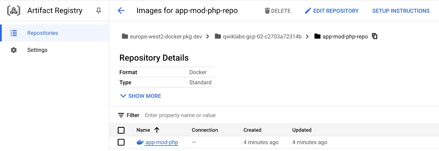Open Repositories in the side menu
This screenshot has width=439, height=151.
43,33
